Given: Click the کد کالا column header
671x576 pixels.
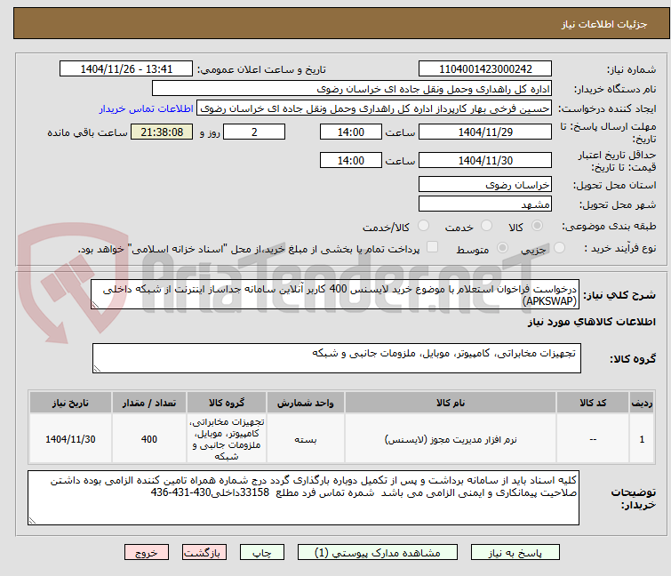Looking at the screenshot, I should (x=593, y=403).
